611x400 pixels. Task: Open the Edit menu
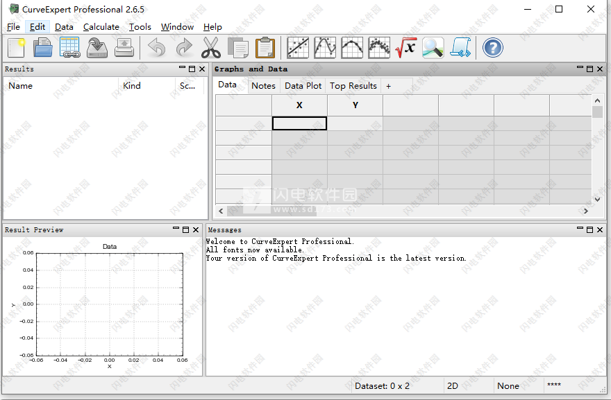[37, 27]
